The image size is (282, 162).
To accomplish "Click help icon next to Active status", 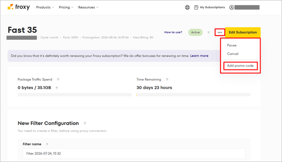I will (x=208, y=32).
